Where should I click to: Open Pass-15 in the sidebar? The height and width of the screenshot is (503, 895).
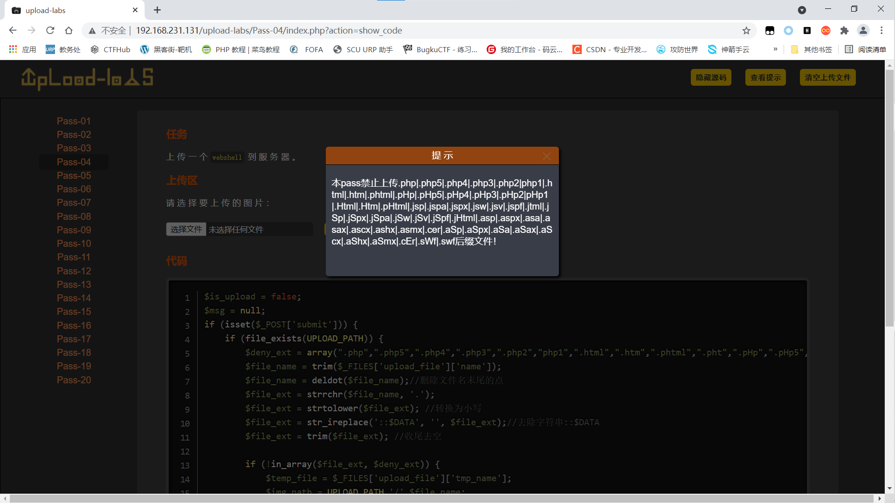tap(74, 312)
